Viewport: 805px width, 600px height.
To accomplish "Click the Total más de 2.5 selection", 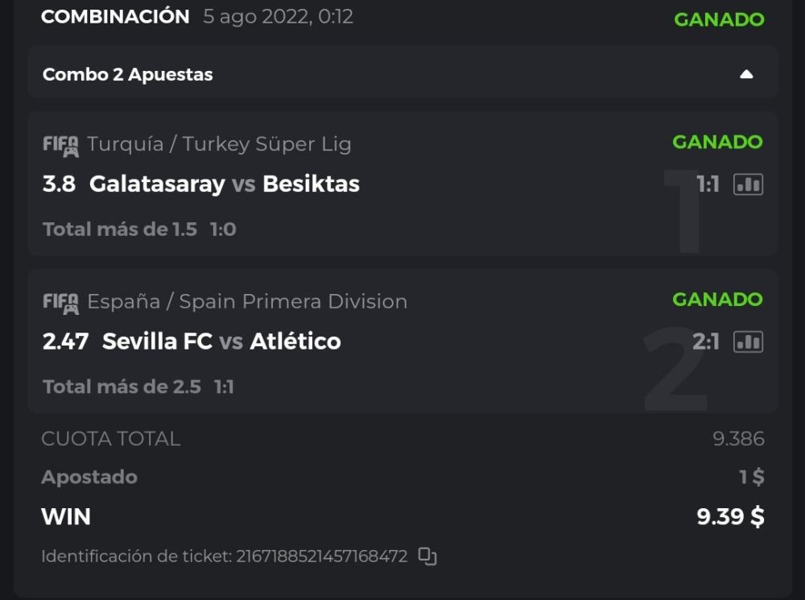I will click(122, 387).
